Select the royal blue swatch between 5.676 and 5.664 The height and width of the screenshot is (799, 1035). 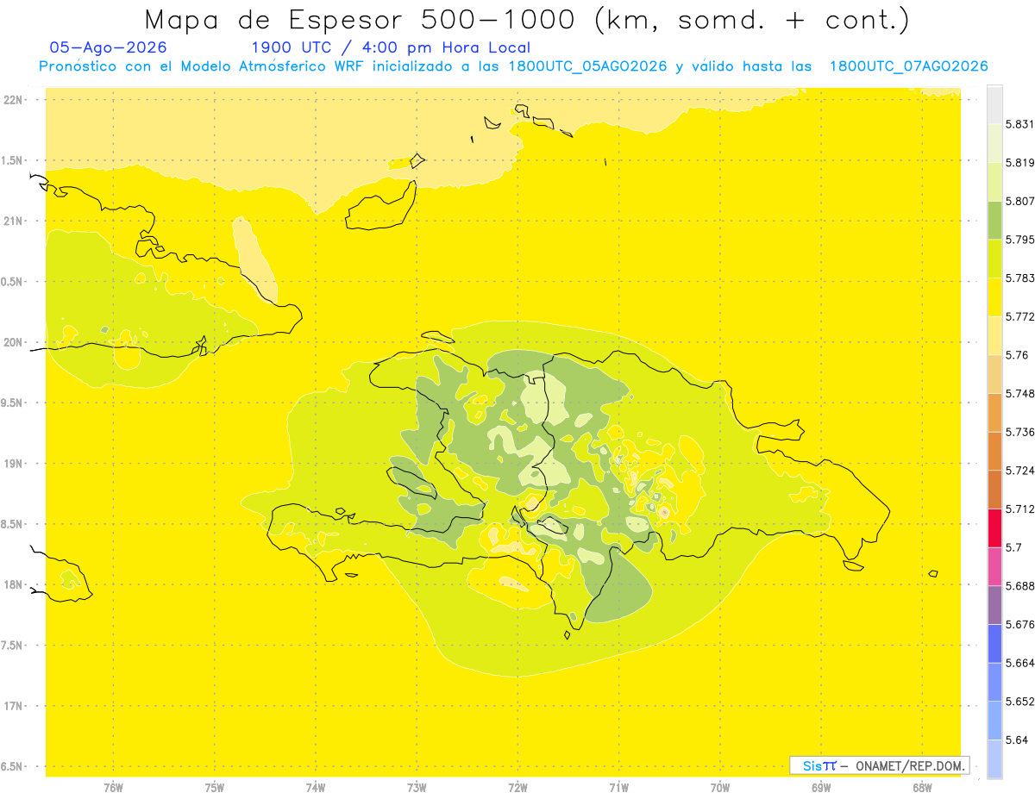click(994, 643)
